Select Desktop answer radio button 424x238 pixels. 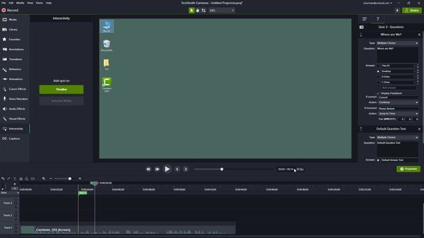[x=378, y=71]
